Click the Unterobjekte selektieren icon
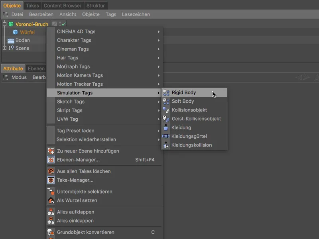Screen dimensions: 319x239 51,192
